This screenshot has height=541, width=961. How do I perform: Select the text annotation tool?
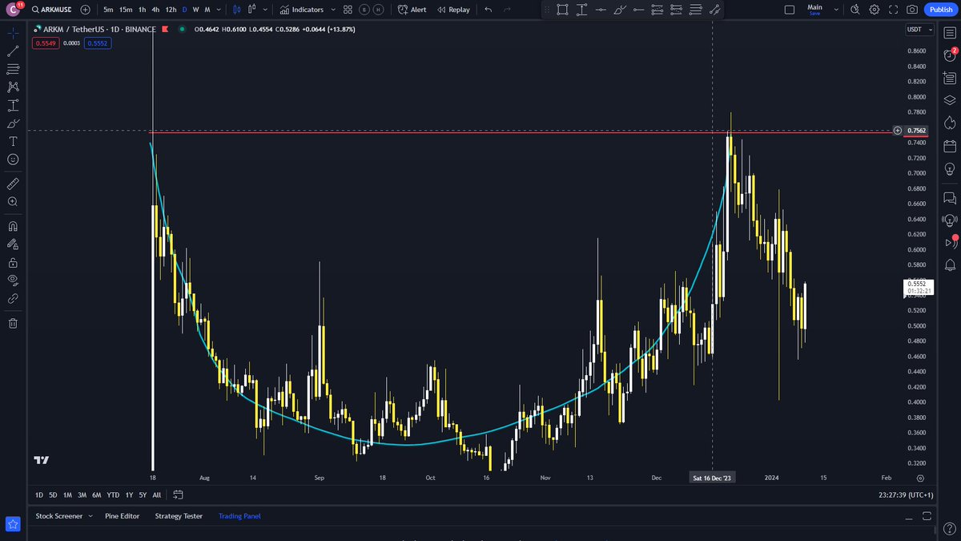tap(13, 141)
